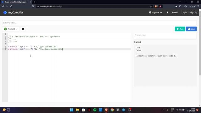201x113 pixels.
Task: Go back in the browser
Action: click(x=3, y=6)
